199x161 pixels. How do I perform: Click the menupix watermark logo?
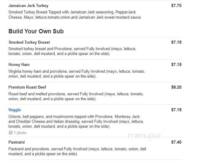click(x=144, y=136)
